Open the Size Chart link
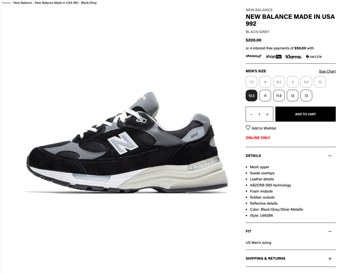 [x=327, y=71]
